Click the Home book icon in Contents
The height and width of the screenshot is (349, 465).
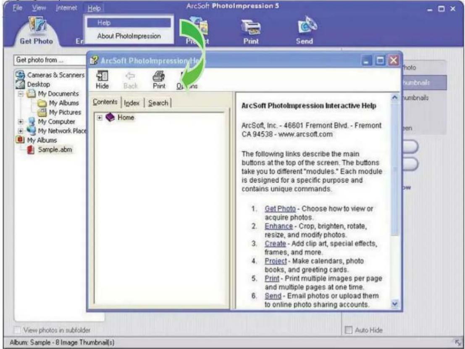click(110, 118)
